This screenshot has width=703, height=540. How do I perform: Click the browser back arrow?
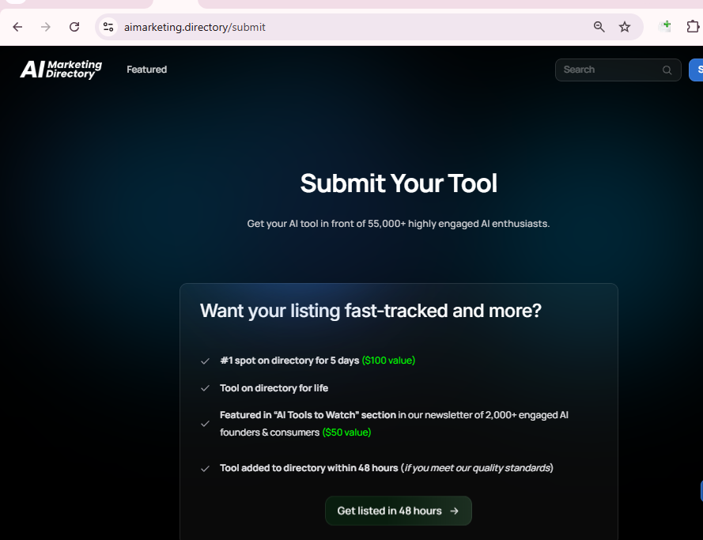(17, 27)
